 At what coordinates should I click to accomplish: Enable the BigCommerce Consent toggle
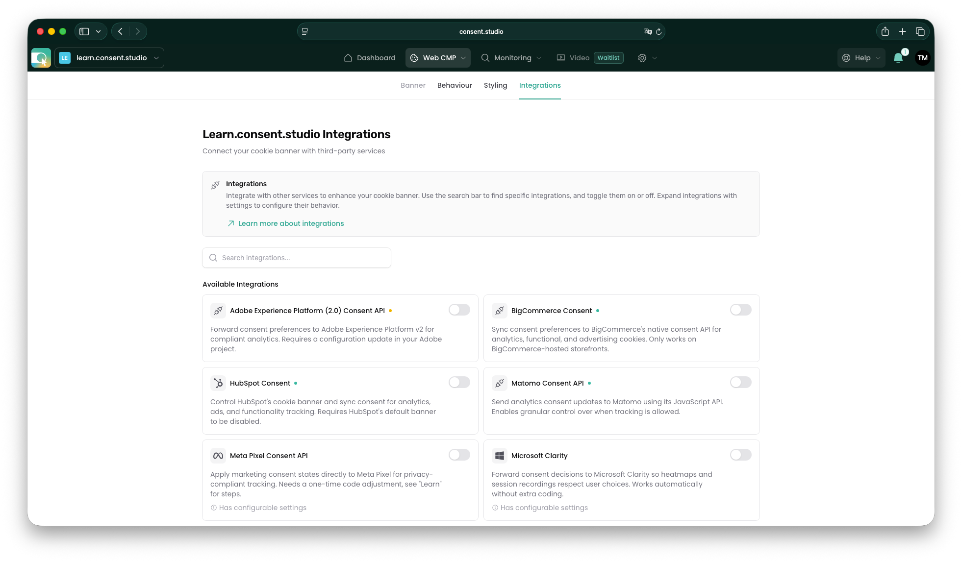click(x=741, y=310)
